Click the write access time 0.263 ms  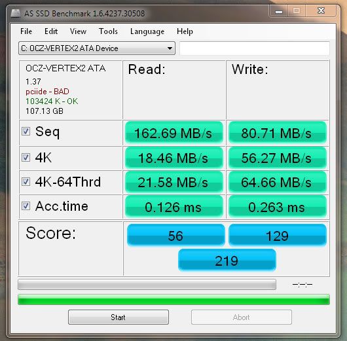[x=278, y=207]
